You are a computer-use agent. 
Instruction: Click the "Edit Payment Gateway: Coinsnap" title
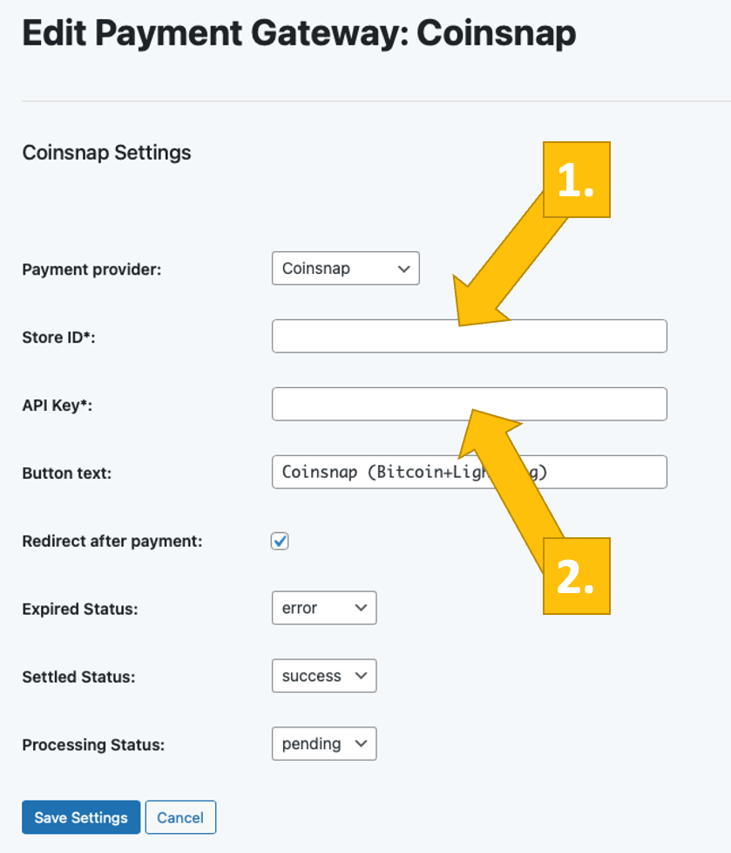[299, 34]
